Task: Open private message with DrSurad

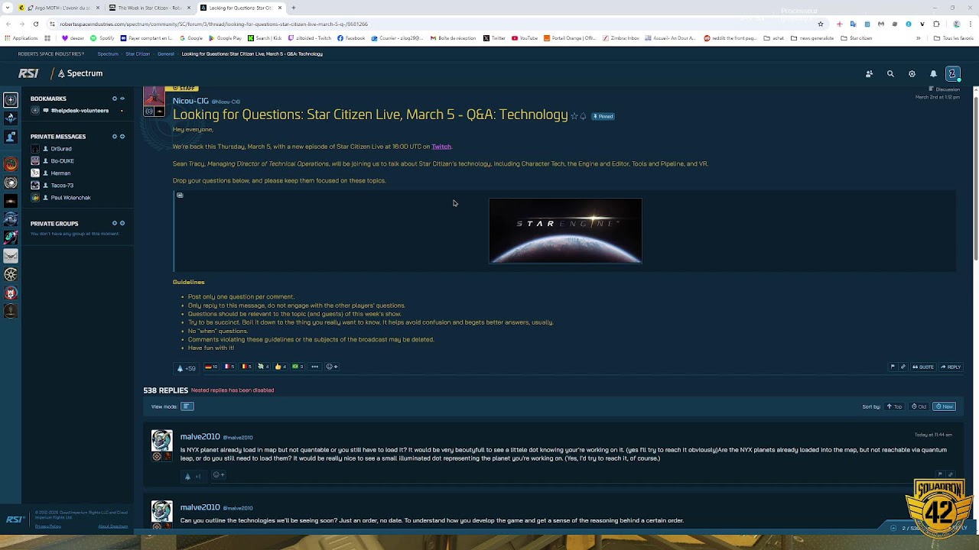Action: click(61, 149)
